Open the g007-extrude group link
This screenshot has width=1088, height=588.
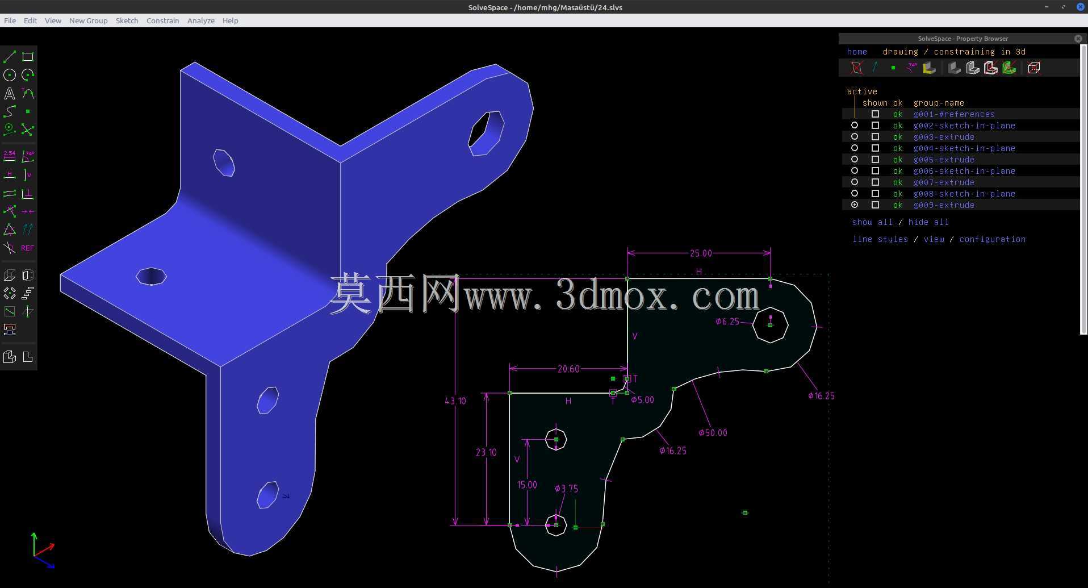pyautogui.click(x=944, y=182)
